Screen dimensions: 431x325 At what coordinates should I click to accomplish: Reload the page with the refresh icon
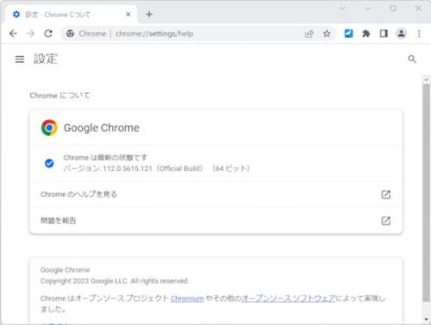[x=48, y=34]
